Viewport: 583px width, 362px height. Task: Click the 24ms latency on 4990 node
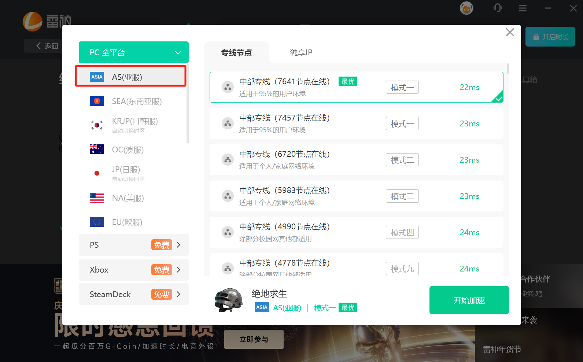point(469,232)
